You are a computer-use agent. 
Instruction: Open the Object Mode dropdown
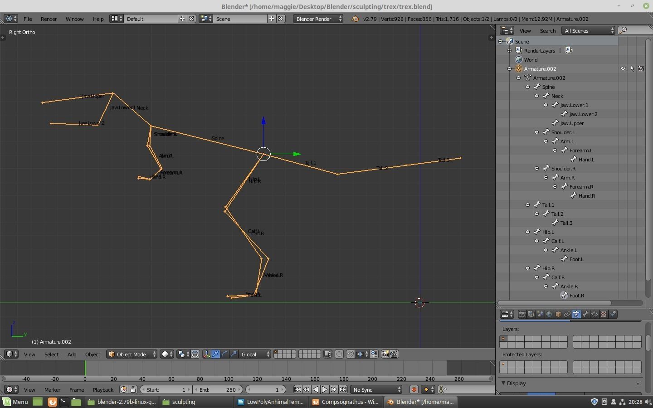[x=132, y=354]
